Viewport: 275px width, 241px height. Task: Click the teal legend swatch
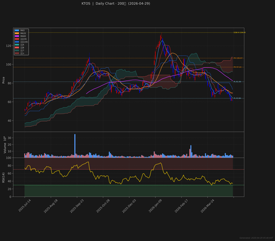17,45
